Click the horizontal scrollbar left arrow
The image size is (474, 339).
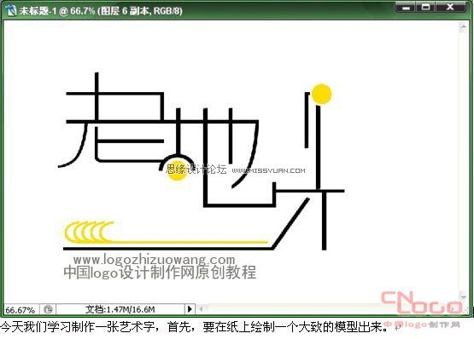[201, 309]
